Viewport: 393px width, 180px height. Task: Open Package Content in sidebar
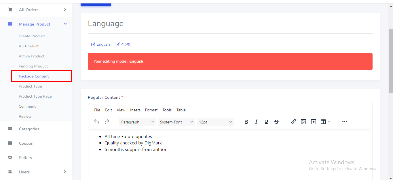[x=34, y=76]
